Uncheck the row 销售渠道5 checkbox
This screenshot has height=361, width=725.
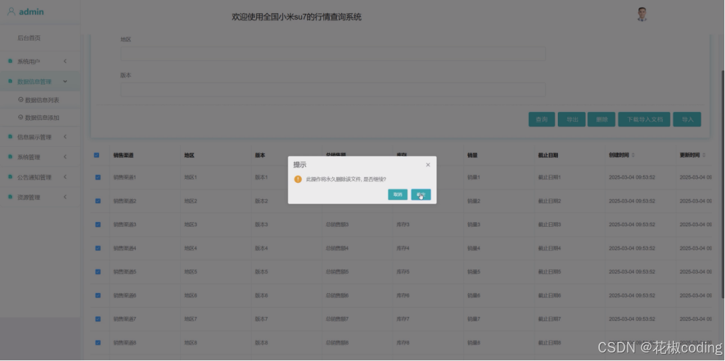click(x=98, y=271)
